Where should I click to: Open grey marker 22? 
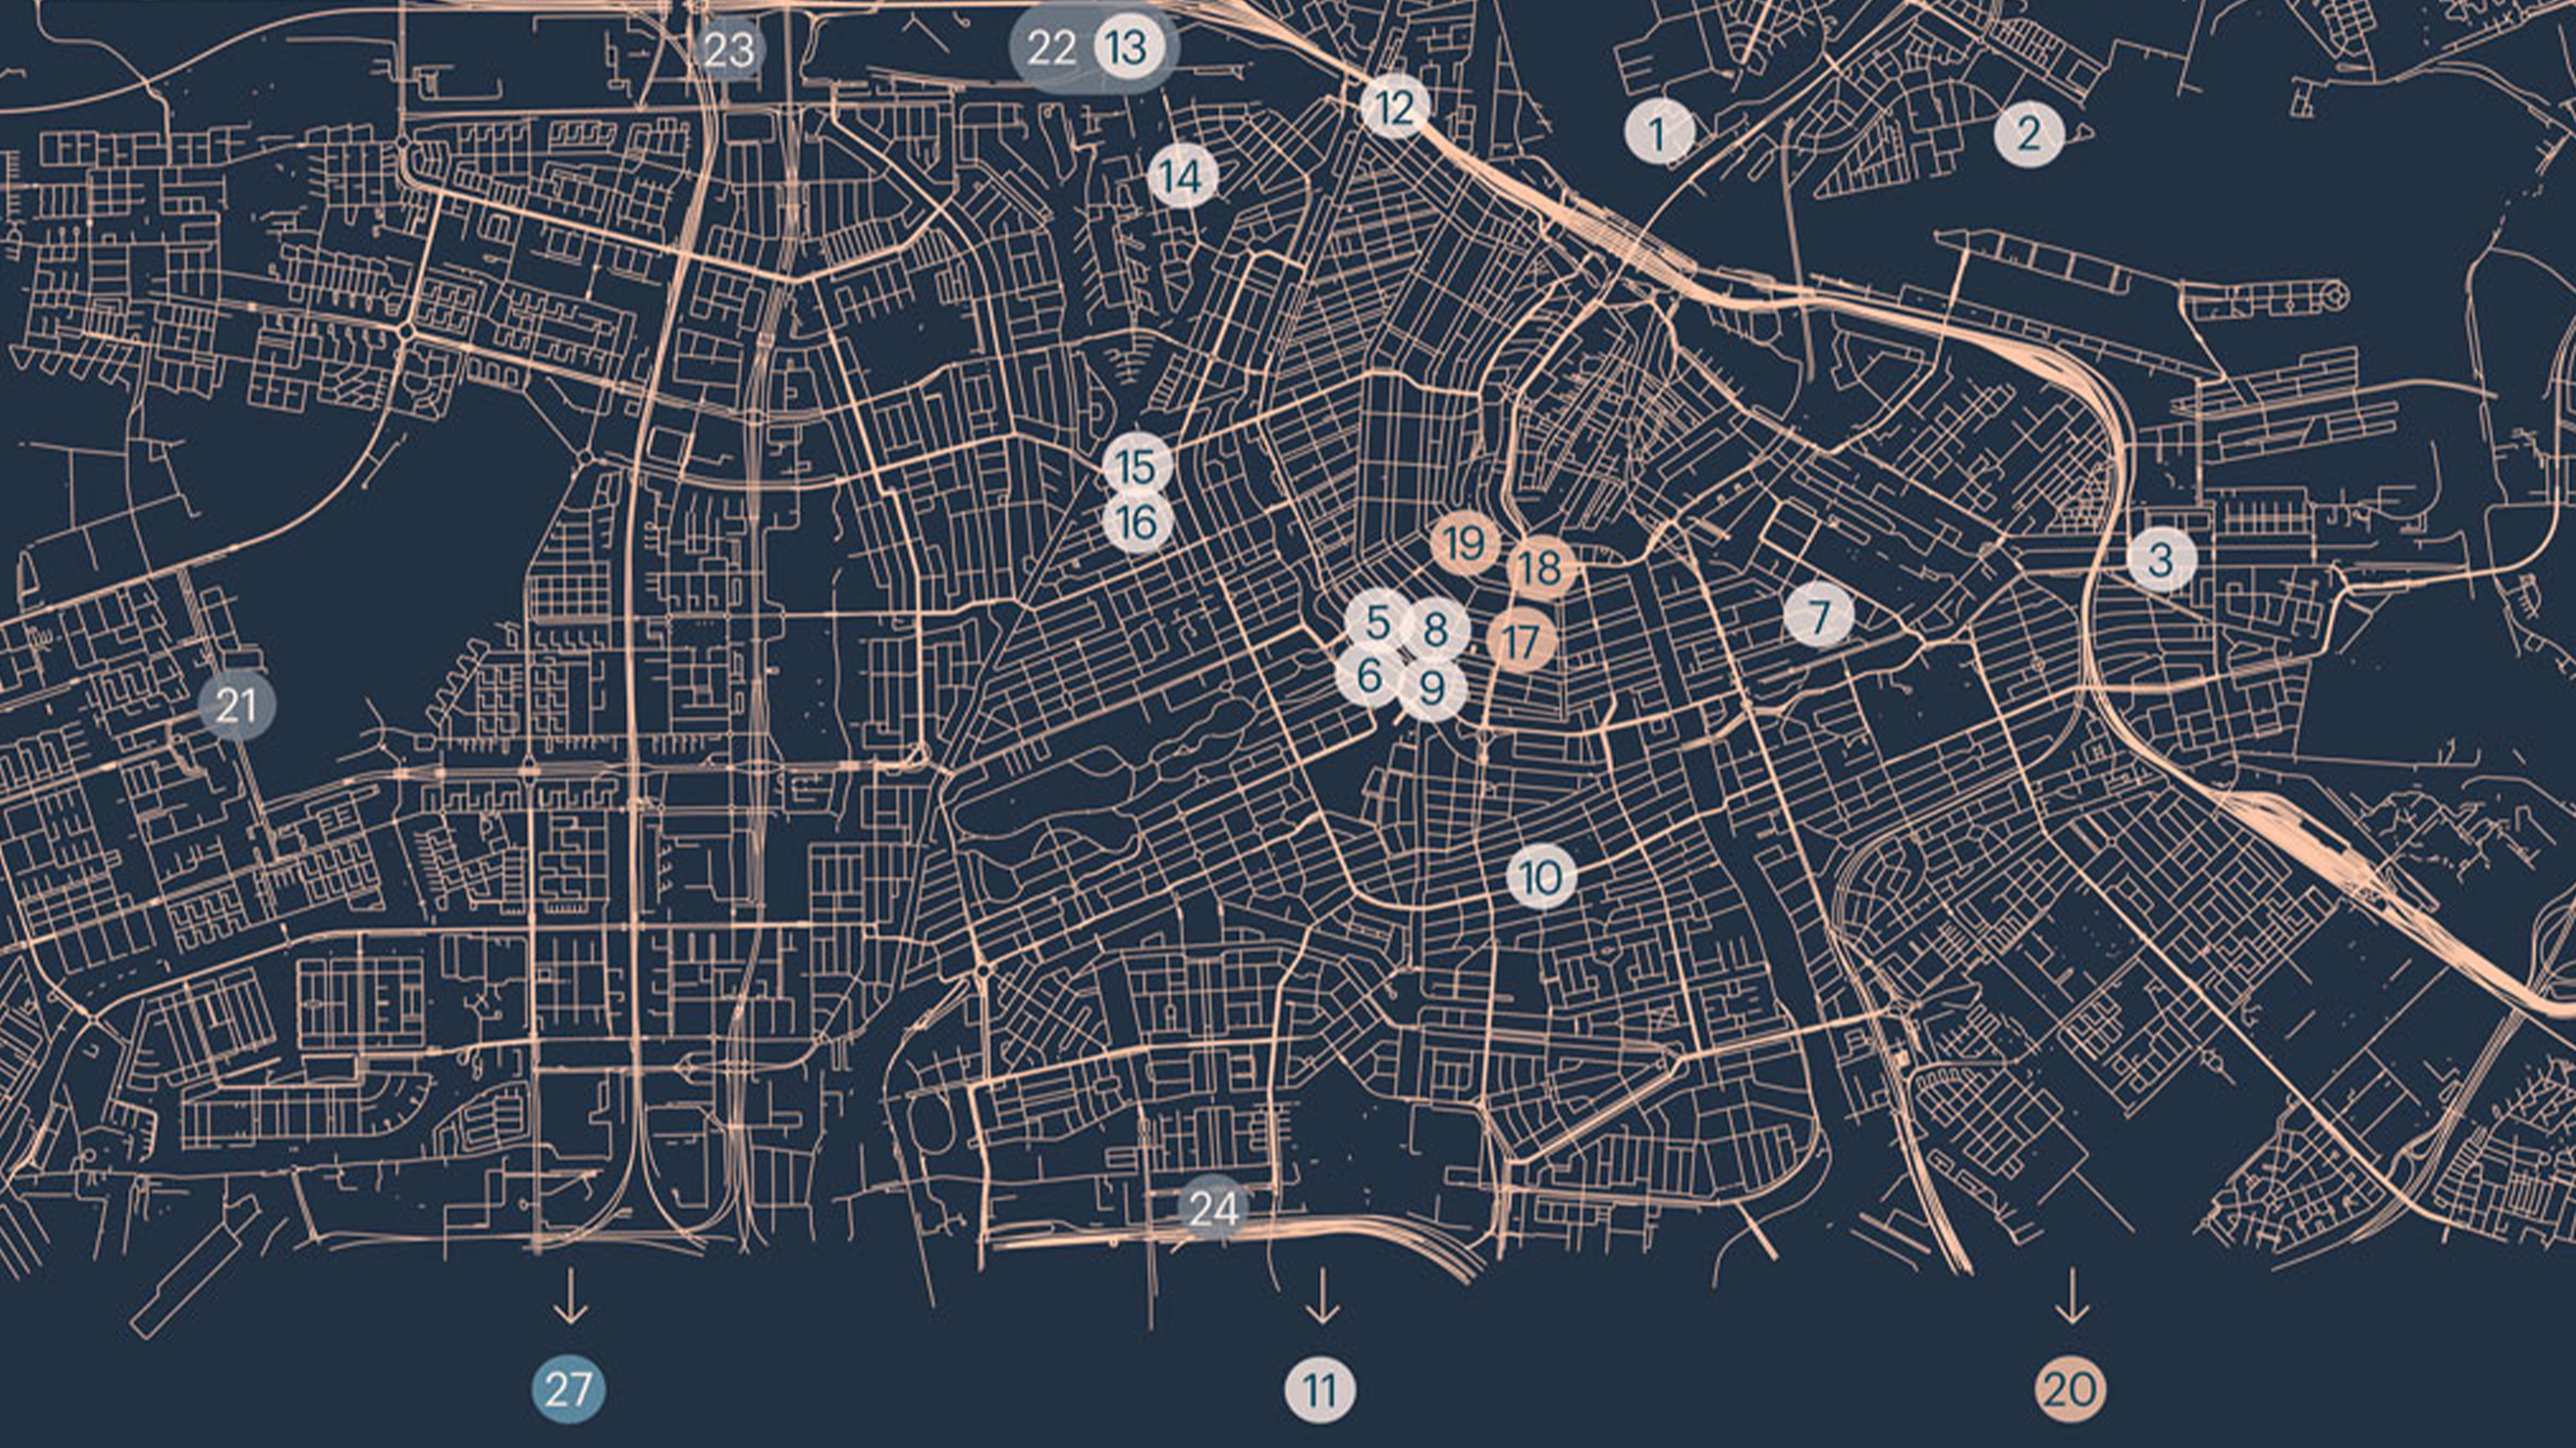pos(1051,47)
